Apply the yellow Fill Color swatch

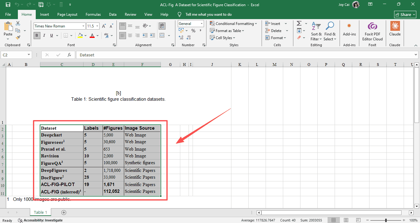click(x=80, y=35)
